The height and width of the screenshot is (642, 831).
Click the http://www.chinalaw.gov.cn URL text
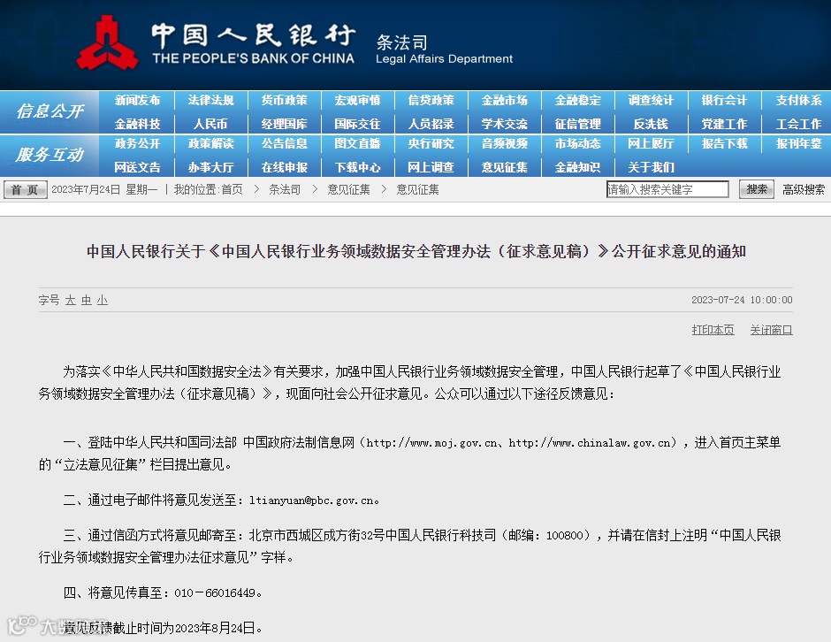click(590, 443)
